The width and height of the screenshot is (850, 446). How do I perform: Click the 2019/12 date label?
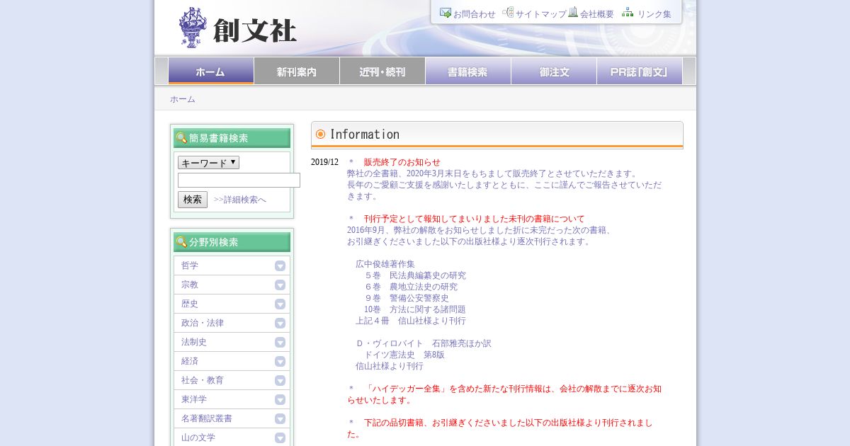click(x=324, y=162)
